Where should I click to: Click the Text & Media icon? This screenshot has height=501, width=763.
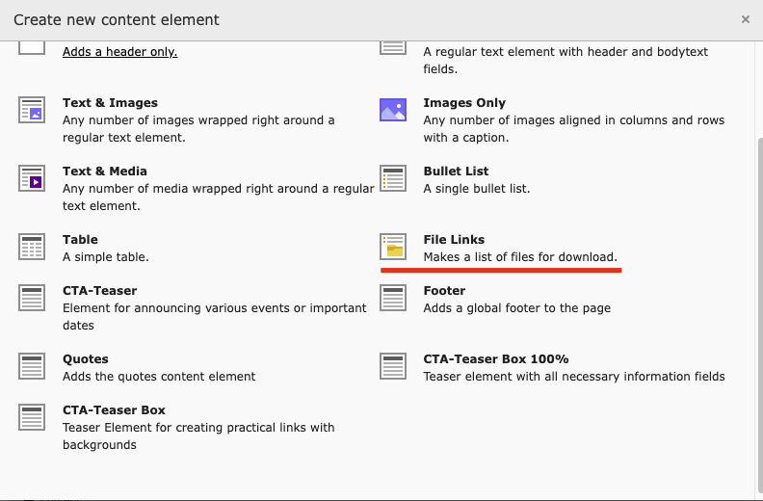click(32, 178)
